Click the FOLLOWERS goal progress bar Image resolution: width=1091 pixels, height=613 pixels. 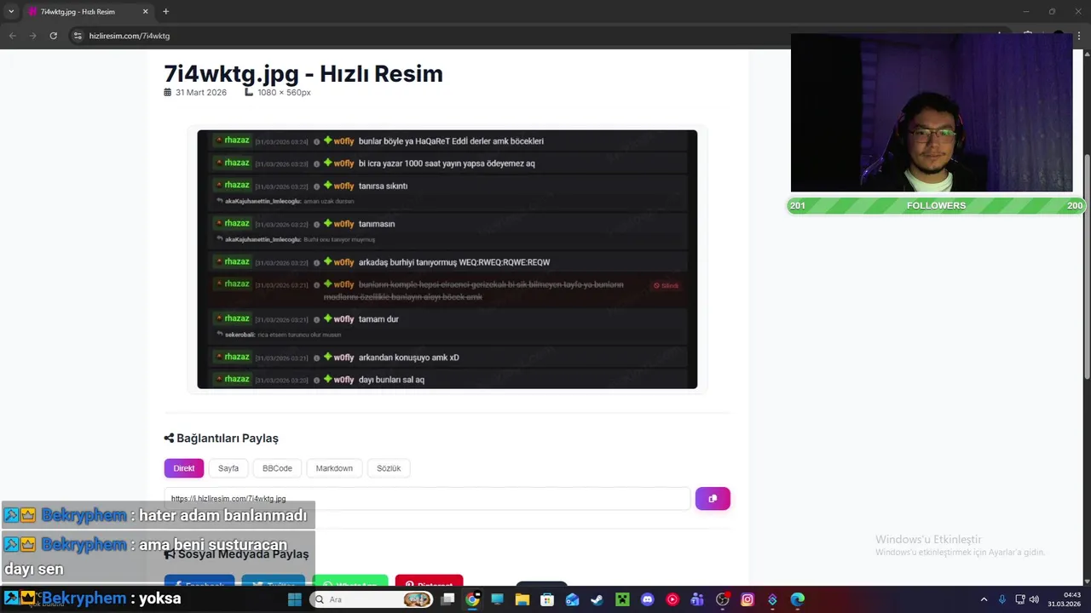tap(936, 206)
